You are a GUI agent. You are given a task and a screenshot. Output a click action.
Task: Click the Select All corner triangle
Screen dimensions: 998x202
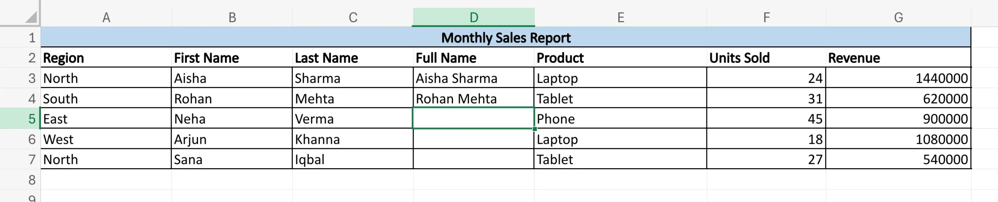click(x=30, y=17)
